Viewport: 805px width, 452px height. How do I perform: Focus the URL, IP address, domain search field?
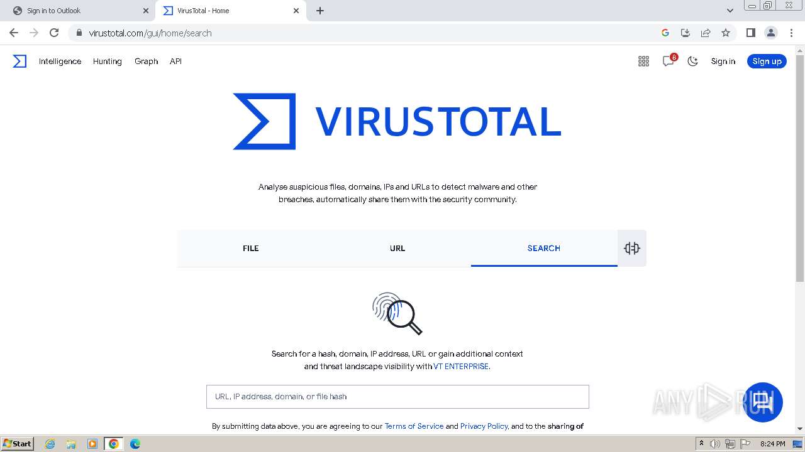click(397, 397)
